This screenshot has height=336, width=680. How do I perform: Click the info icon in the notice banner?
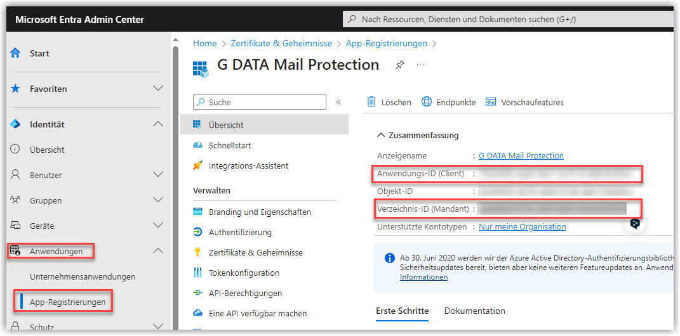[x=390, y=259]
